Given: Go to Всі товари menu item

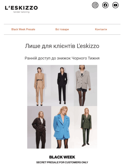Looking at the screenshot, I should pyautogui.click(x=62, y=29).
